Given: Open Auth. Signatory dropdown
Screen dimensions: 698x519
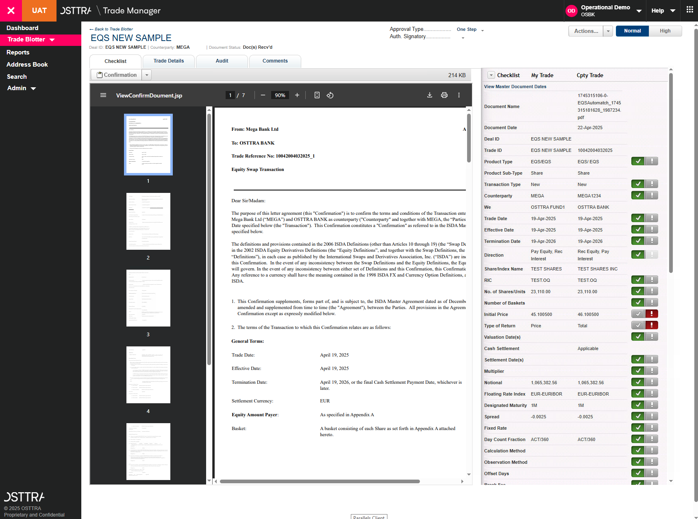Looking at the screenshot, I should coord(463,38).
